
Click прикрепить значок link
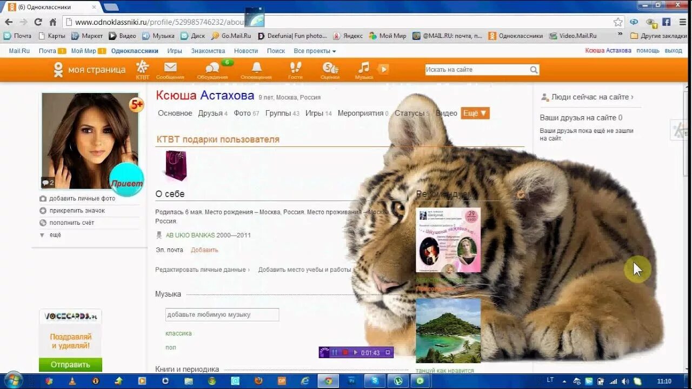(x=77, y=211)
